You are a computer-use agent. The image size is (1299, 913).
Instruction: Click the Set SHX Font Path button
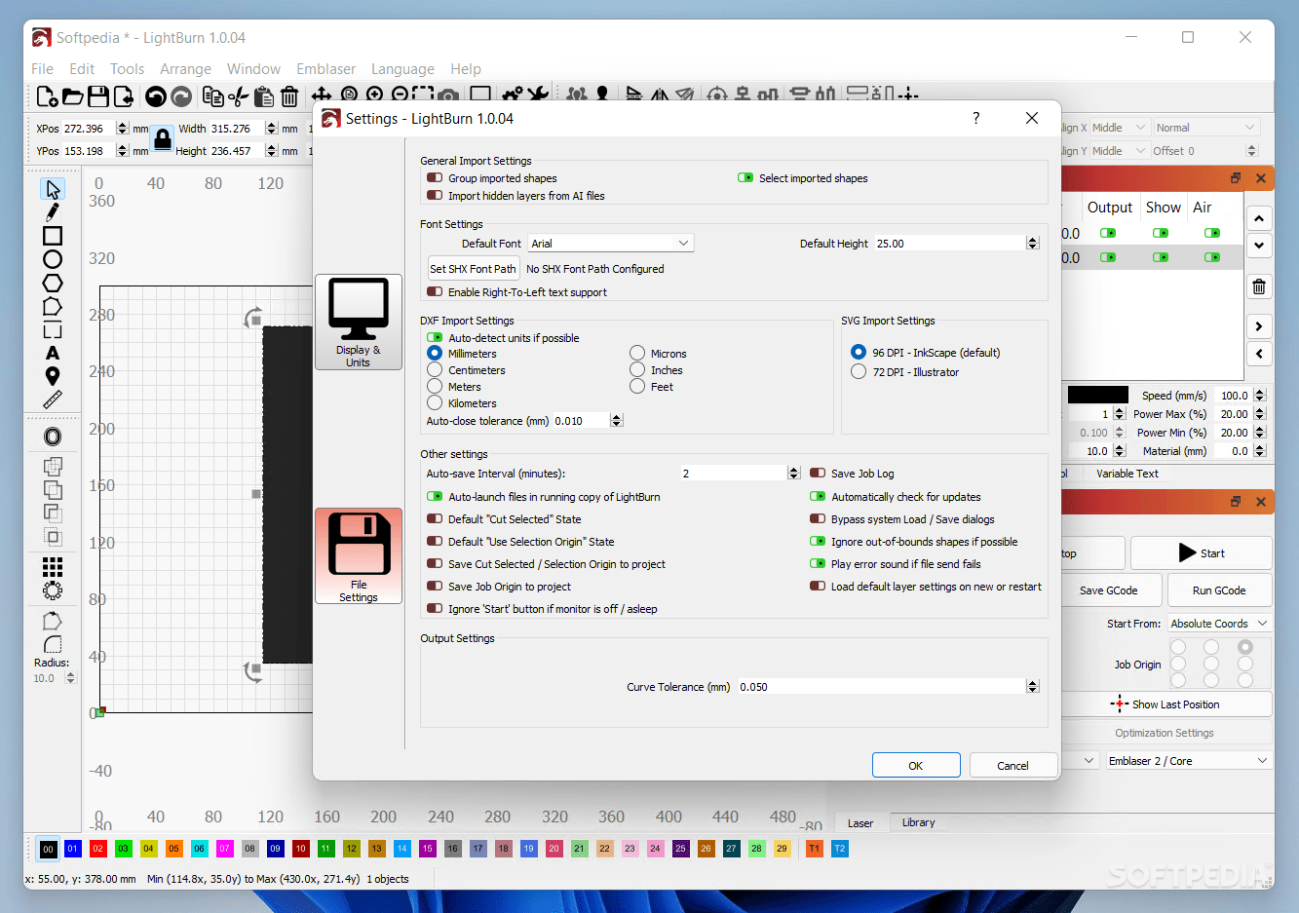(x=474, y=268)
